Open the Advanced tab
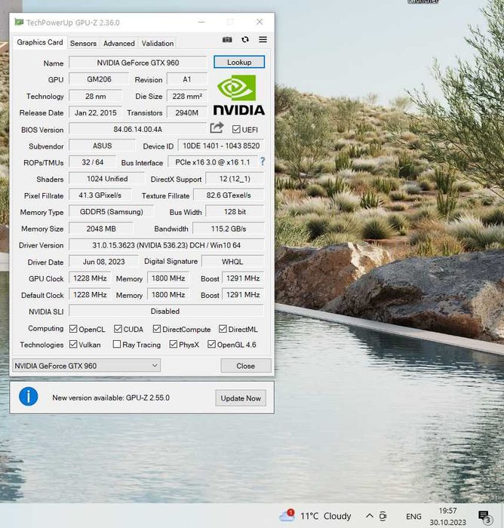 point(119,44)
